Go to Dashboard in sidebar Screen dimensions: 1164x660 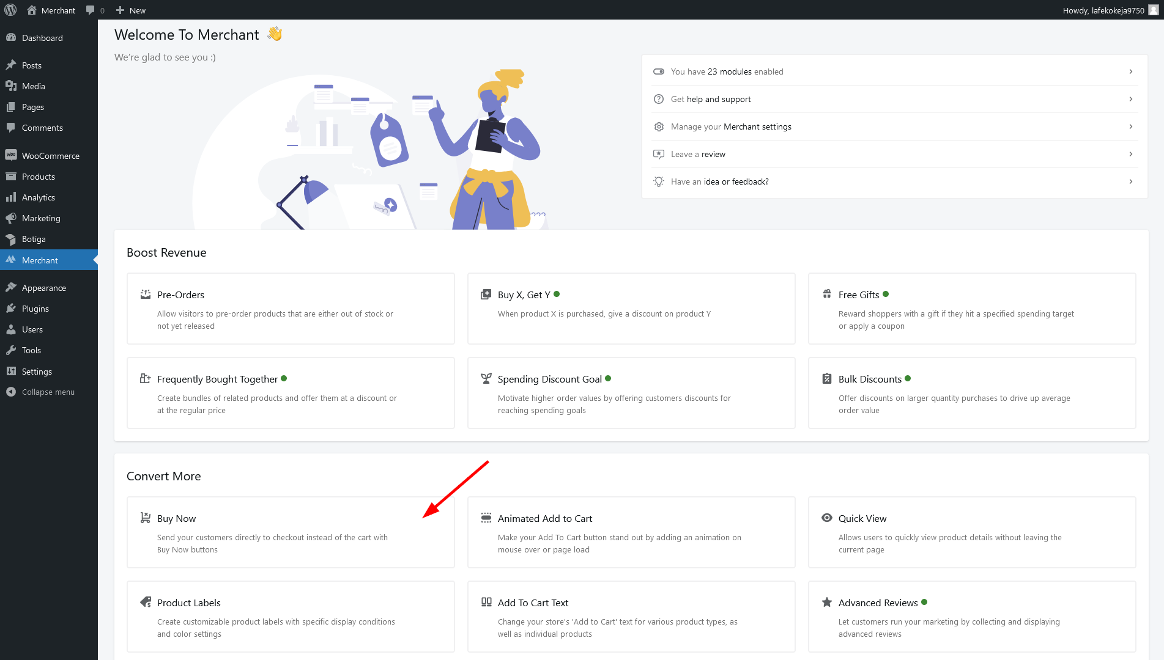(x=49, y=38)
